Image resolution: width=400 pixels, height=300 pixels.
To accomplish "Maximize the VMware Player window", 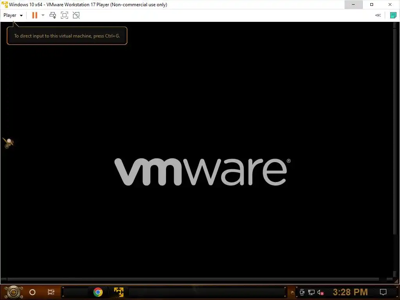I will 372,5.
